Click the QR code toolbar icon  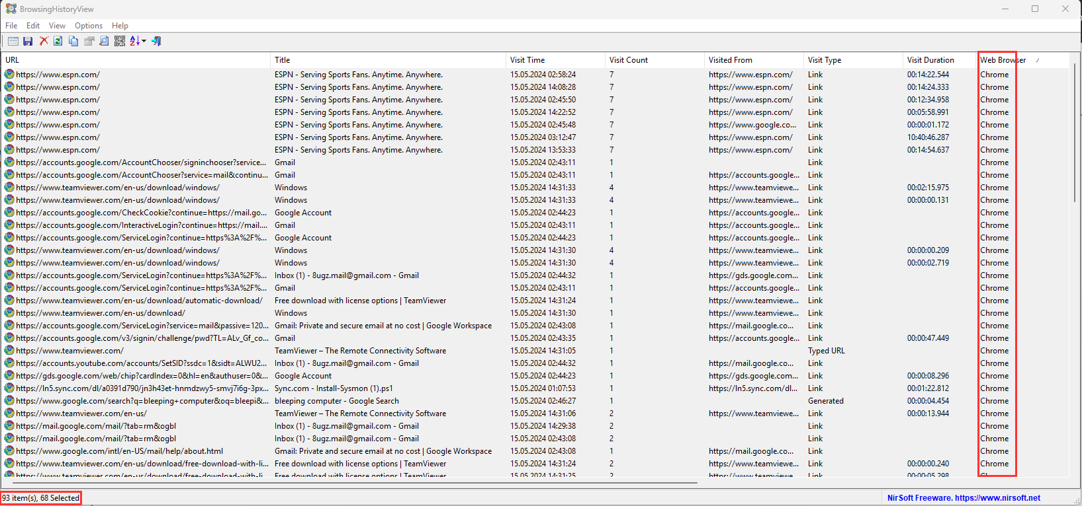tap(119, 41)
